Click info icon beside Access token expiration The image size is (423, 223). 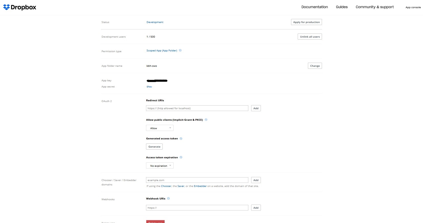[181, 157]
